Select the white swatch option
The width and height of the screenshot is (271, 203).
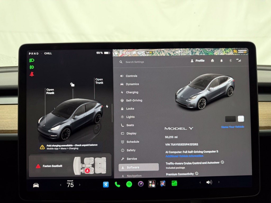pyautogui.click(x=241, y=119)
